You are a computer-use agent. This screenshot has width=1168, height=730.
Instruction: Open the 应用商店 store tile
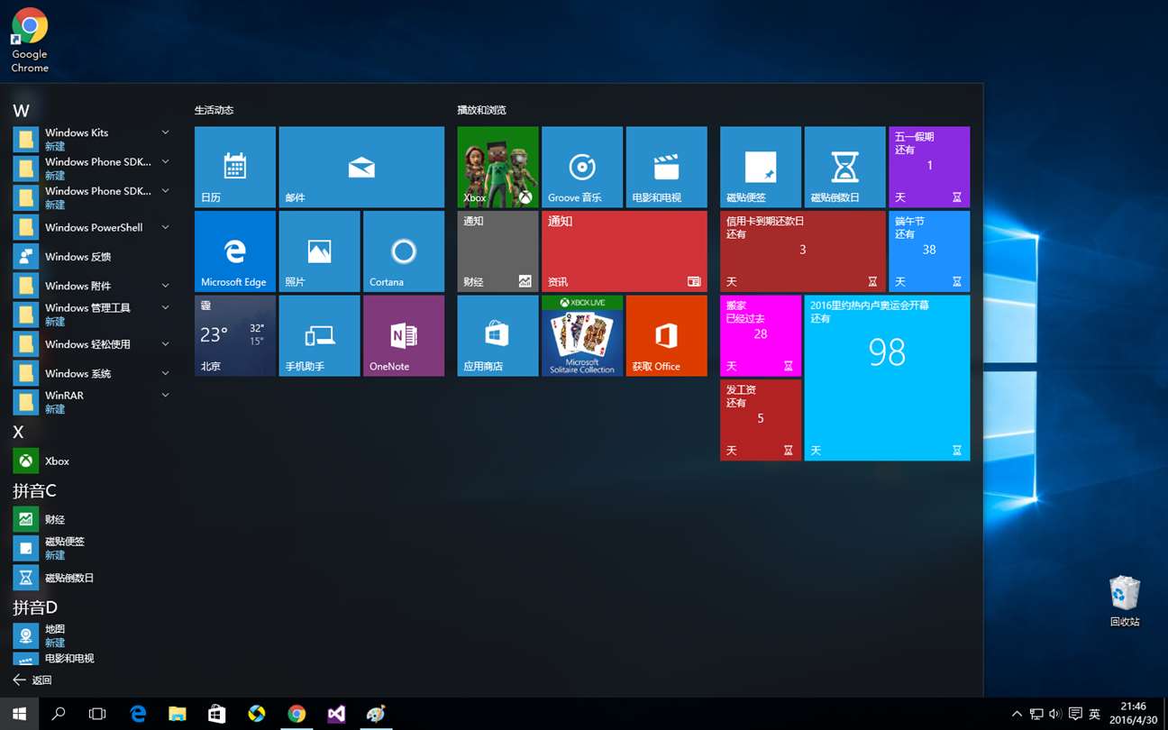pos(497,335)
